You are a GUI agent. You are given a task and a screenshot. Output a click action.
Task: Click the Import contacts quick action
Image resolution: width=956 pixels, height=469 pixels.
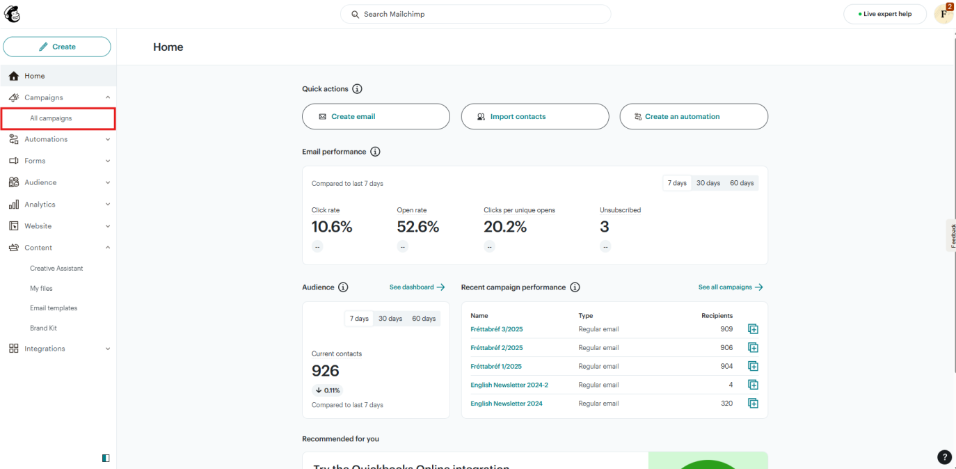pyautogui.click(x=535, y=117)
